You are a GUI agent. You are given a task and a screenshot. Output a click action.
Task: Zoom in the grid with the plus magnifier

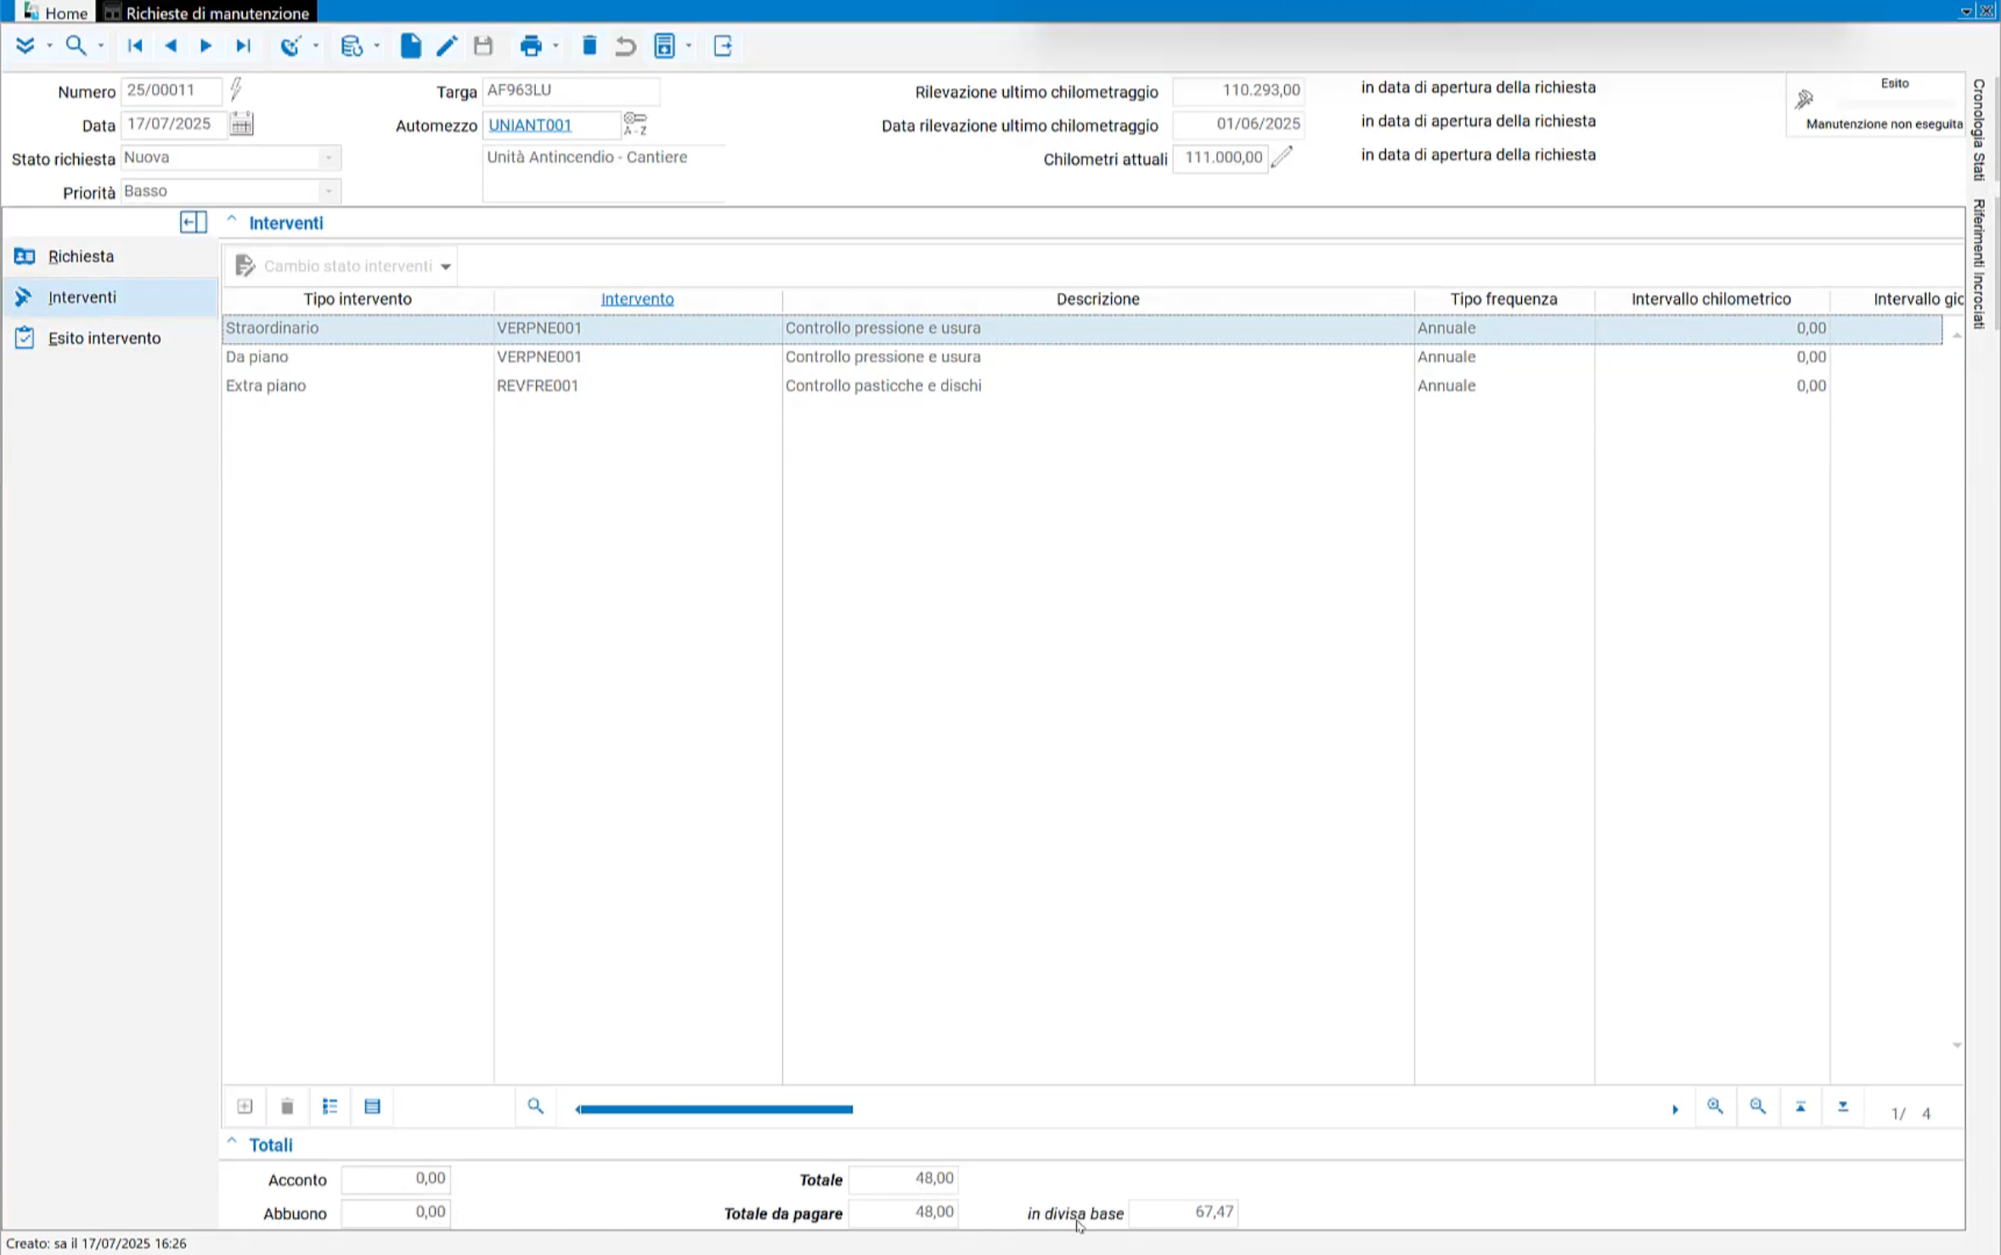click(x=1715, y=1106)
